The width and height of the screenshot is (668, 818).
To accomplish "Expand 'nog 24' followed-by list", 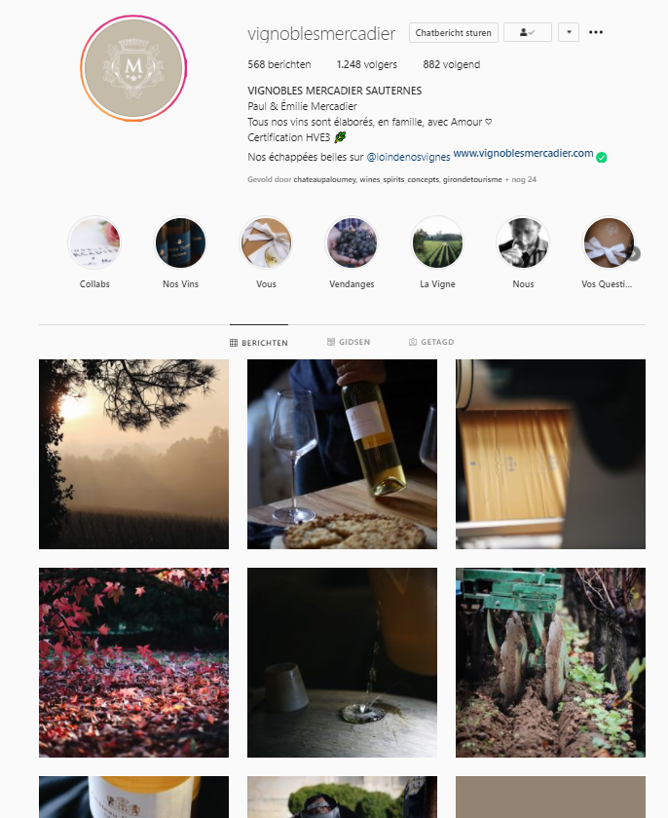I will pyautogui.click(x=524, y=179).
